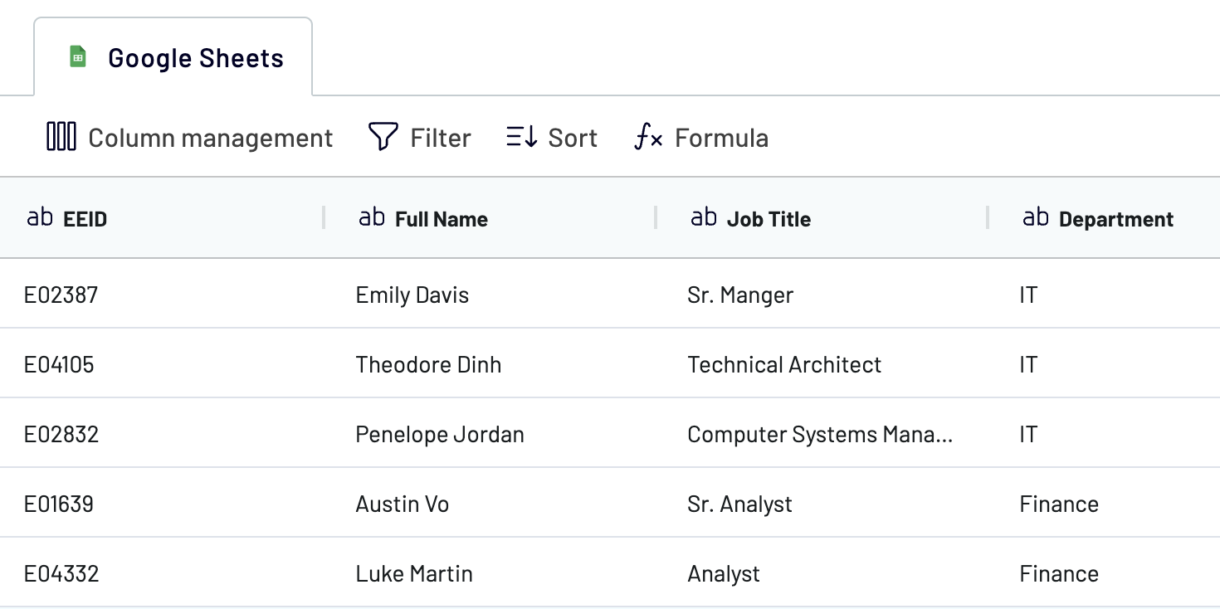Image resolution: width=1220 pixels, height=609 pixels.
Task: Select the Filter funnel icon
Action: click(382, 137)
